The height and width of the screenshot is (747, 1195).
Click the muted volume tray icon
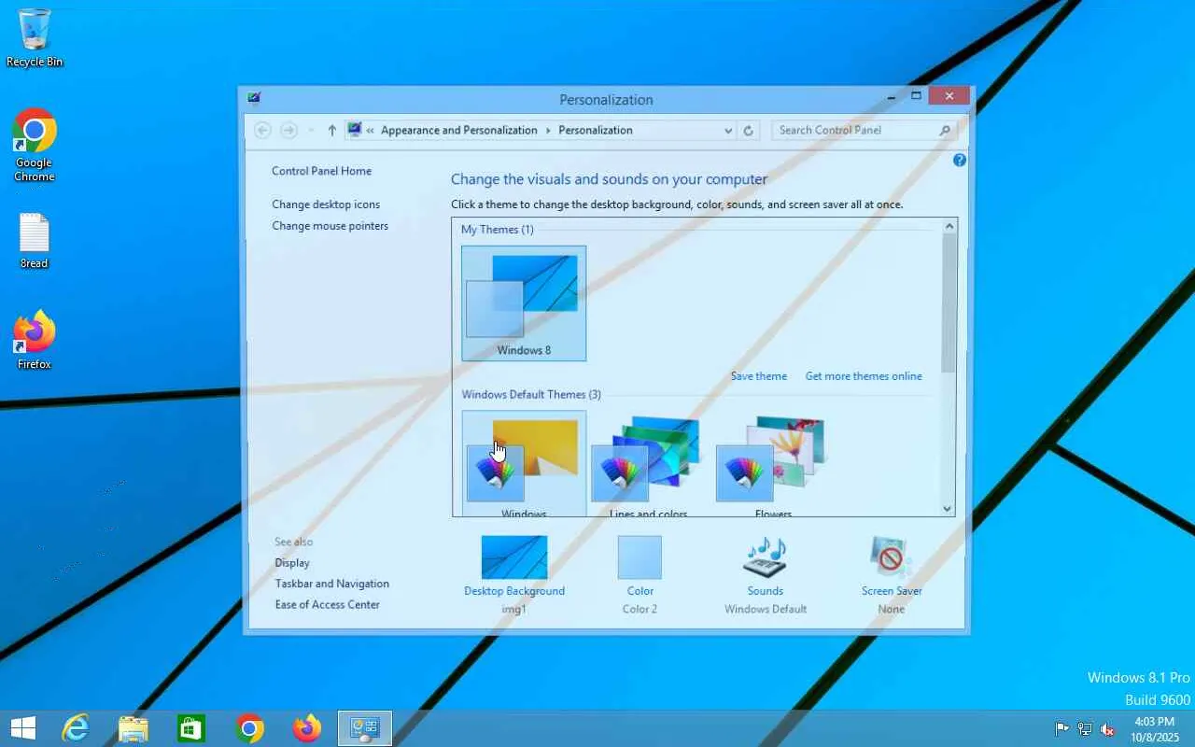1107,728
